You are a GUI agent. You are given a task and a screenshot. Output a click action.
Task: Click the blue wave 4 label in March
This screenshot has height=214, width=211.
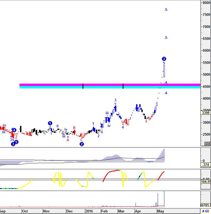[x=123, y=127]
